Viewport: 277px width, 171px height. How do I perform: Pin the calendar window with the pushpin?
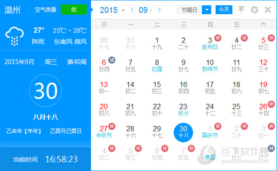(x=241, y=10)
